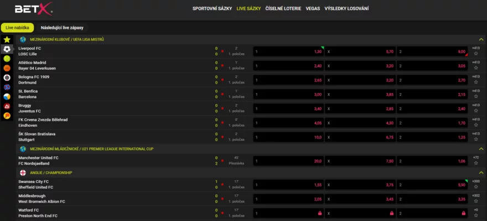Select the table tennis paddle icon

(7, 116)
